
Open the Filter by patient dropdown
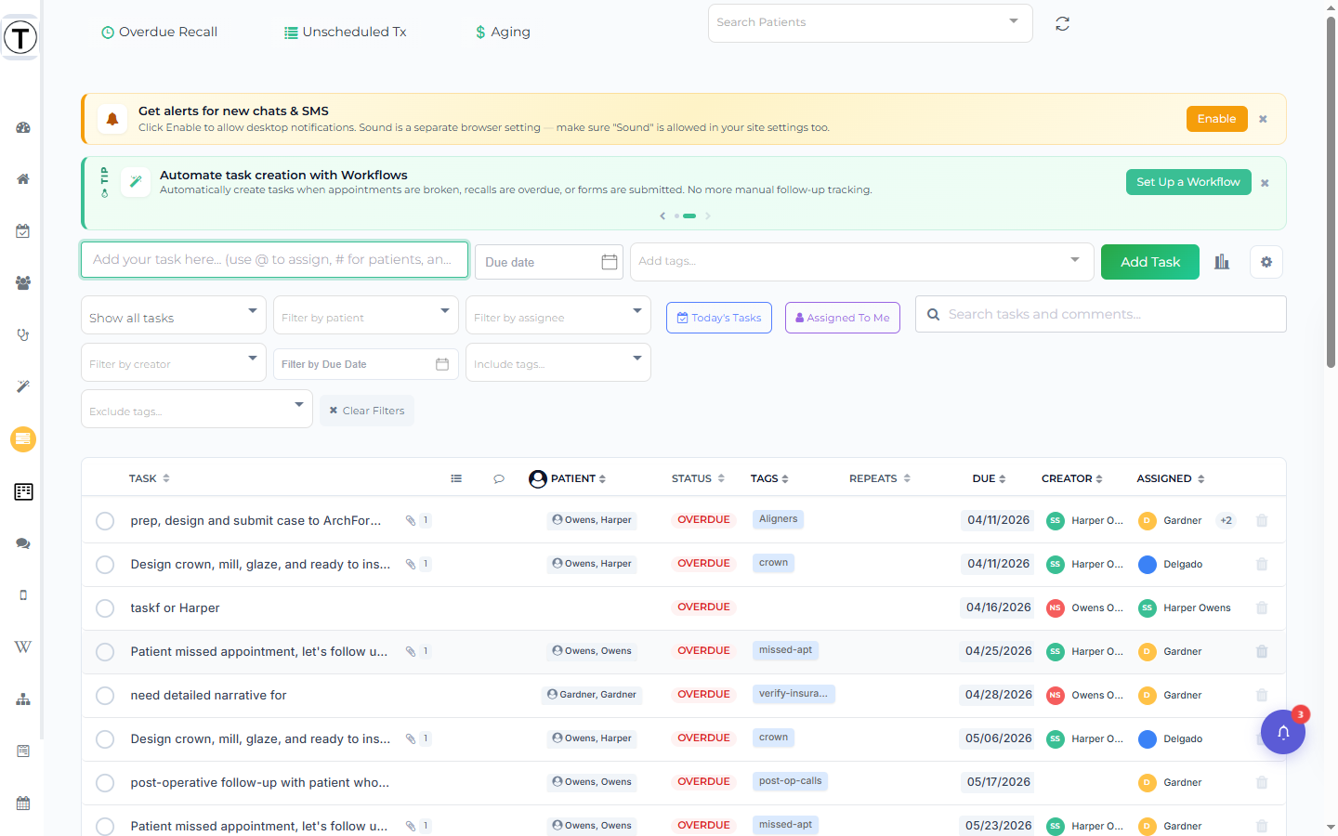click(366, 315)
